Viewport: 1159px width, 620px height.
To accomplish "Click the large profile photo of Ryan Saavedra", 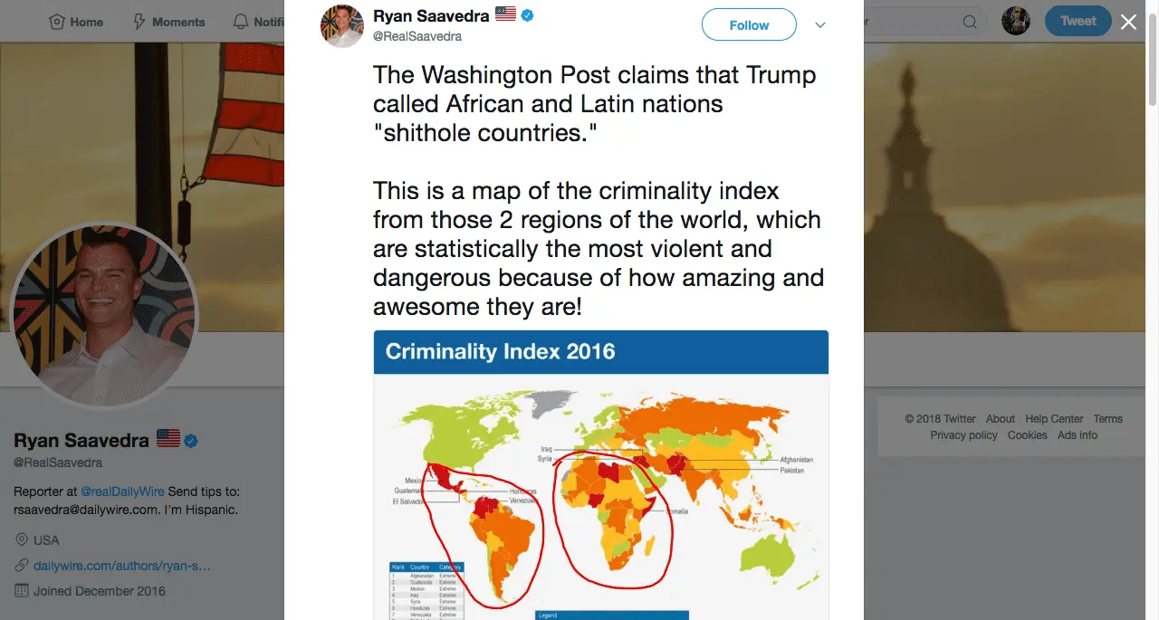I will tap(102, 317).
